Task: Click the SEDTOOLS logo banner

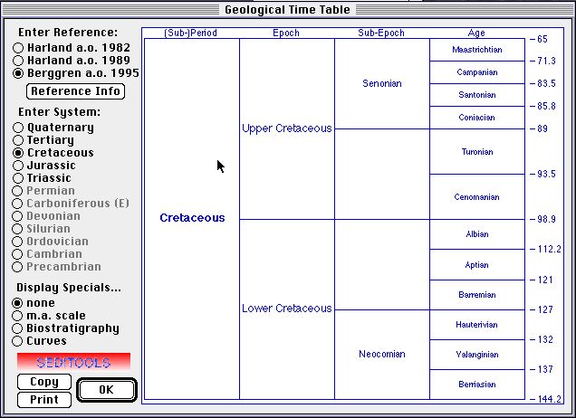Action: (73, 362)
